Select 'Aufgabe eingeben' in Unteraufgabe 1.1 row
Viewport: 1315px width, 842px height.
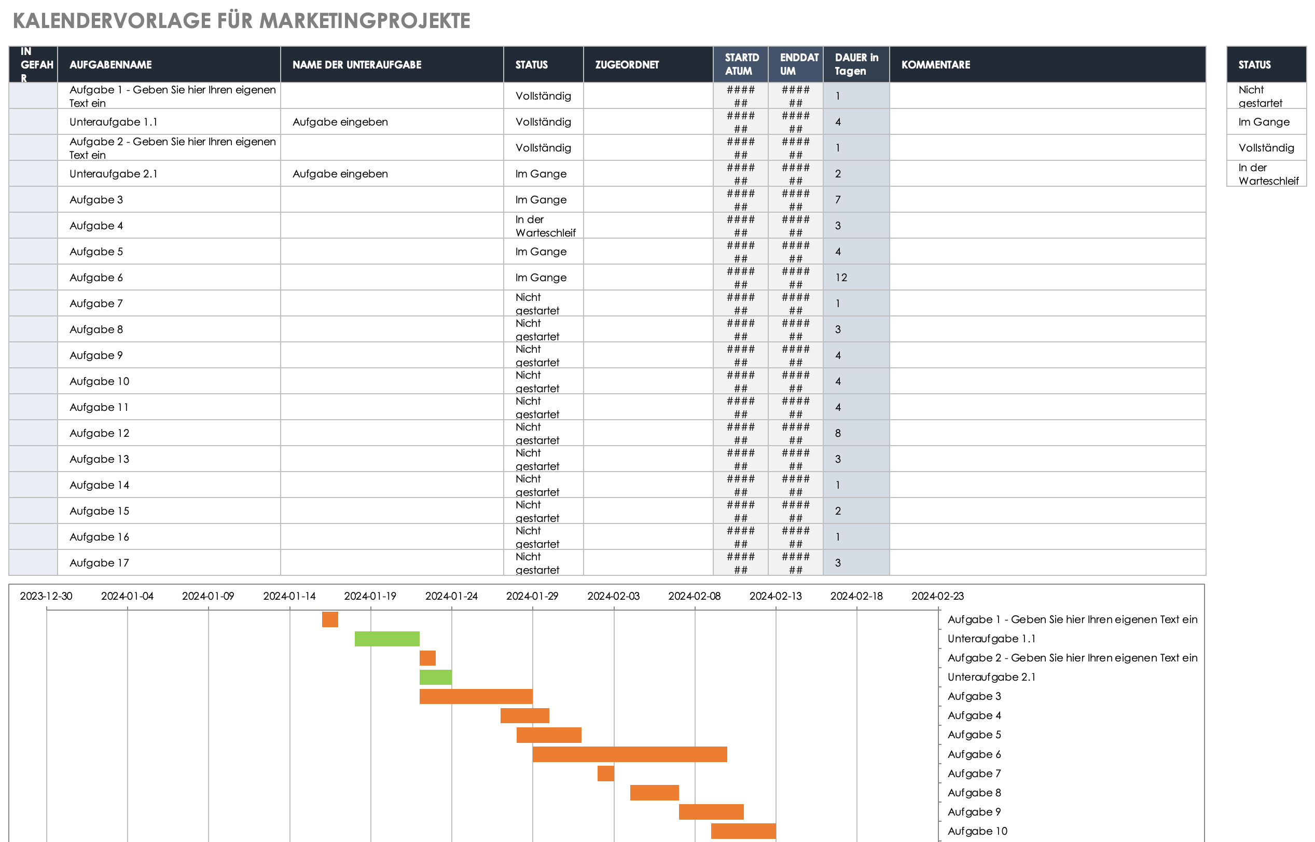tap(392, 122)
